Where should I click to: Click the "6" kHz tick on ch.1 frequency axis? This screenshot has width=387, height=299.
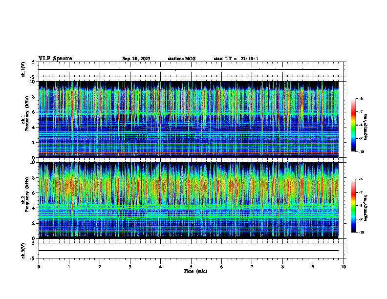coord(34,112)
